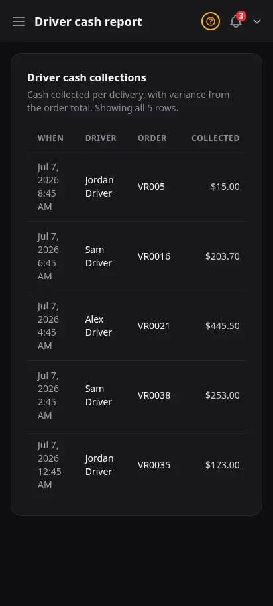Open order VR0021 entry

point(154,327)
